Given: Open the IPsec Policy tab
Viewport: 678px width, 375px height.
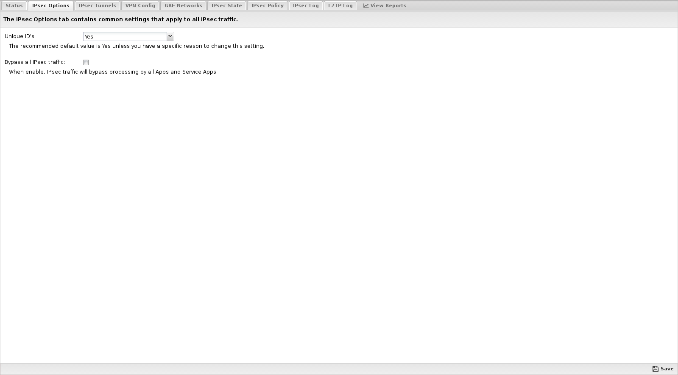Looking at the screenshot, I should pyautogui.click(x=267, y=6).
